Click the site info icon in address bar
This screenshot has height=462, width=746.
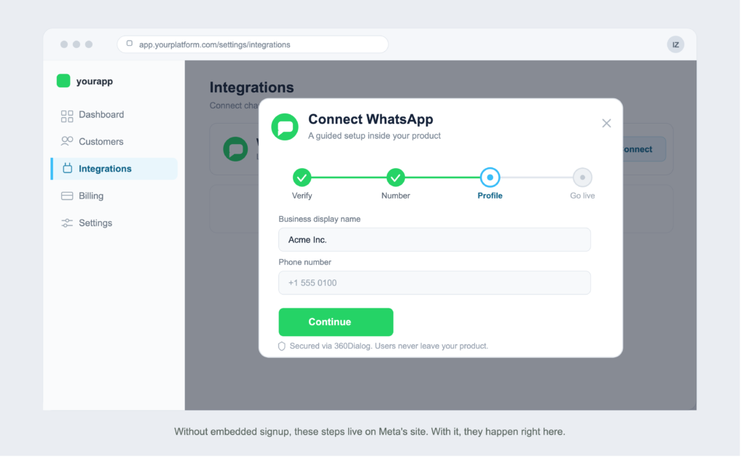[130, 44]
